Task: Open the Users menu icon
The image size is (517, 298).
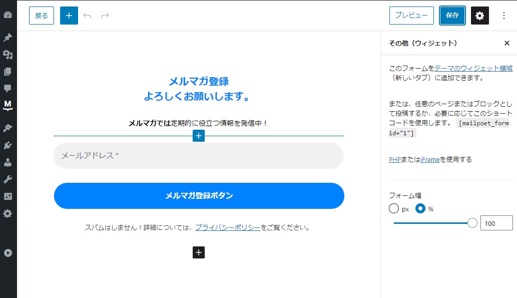Action: point(8,162)
